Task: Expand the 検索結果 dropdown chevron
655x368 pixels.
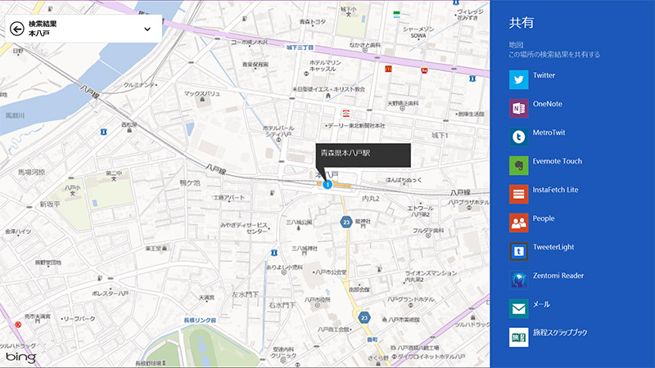Action: 147,29
